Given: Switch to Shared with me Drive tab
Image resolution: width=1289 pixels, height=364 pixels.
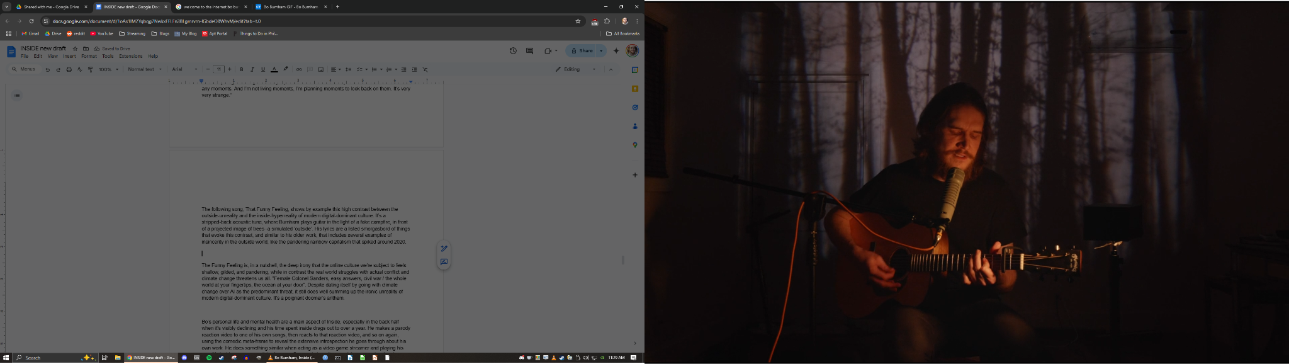Looking at the screenshot, I should tap(50, 7).
